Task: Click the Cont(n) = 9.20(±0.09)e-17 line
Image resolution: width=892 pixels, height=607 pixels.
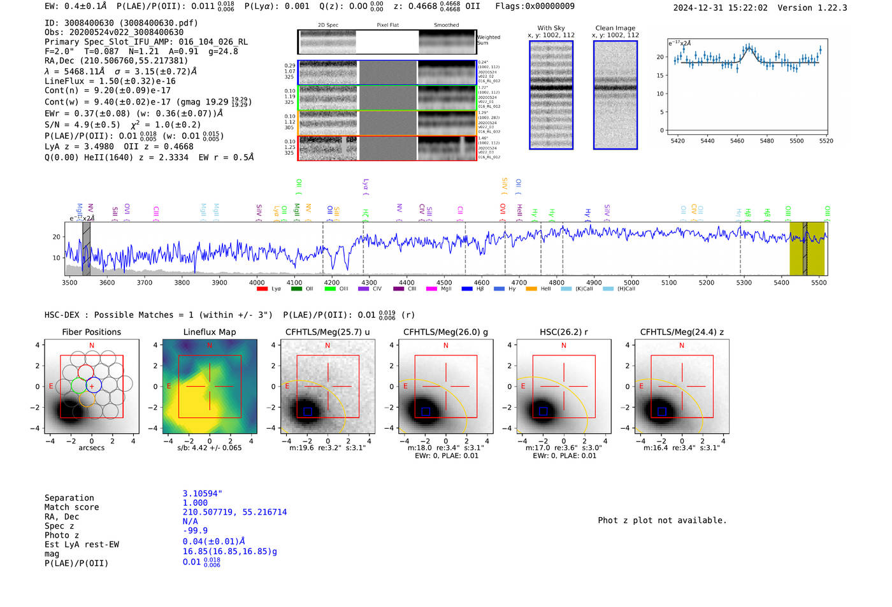Action: [x=108, y=90]
